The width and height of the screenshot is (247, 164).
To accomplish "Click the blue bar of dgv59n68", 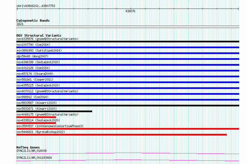I will (128, 59).
